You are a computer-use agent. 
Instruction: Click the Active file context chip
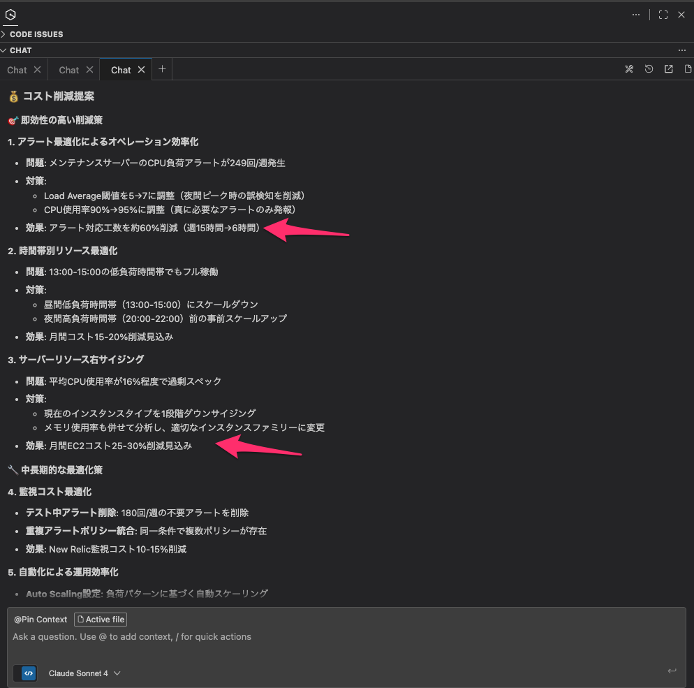point(101,620)
